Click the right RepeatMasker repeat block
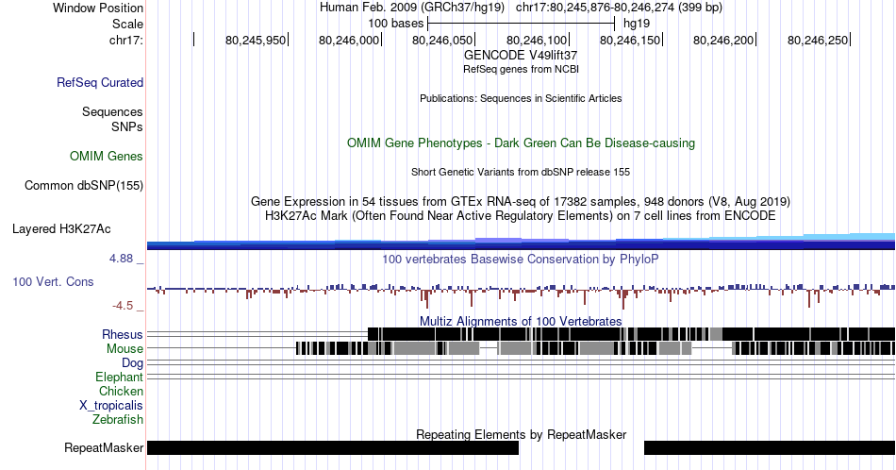896x470 pixels. coord(770,447)
